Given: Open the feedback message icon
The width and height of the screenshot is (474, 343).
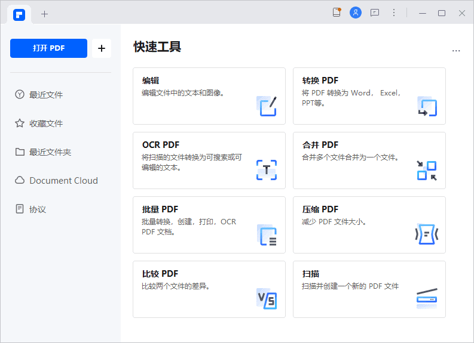Looking at the screenshot, I should click(x=375, y=13).
